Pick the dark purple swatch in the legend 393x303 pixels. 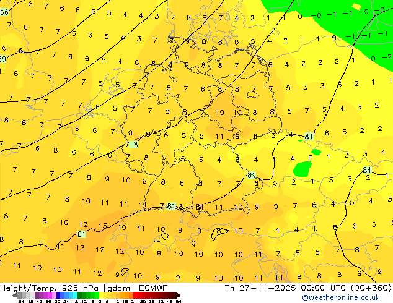pyautogui.click(x=37, y=295)
